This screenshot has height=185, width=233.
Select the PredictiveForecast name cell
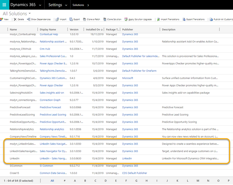pos(20,107)
